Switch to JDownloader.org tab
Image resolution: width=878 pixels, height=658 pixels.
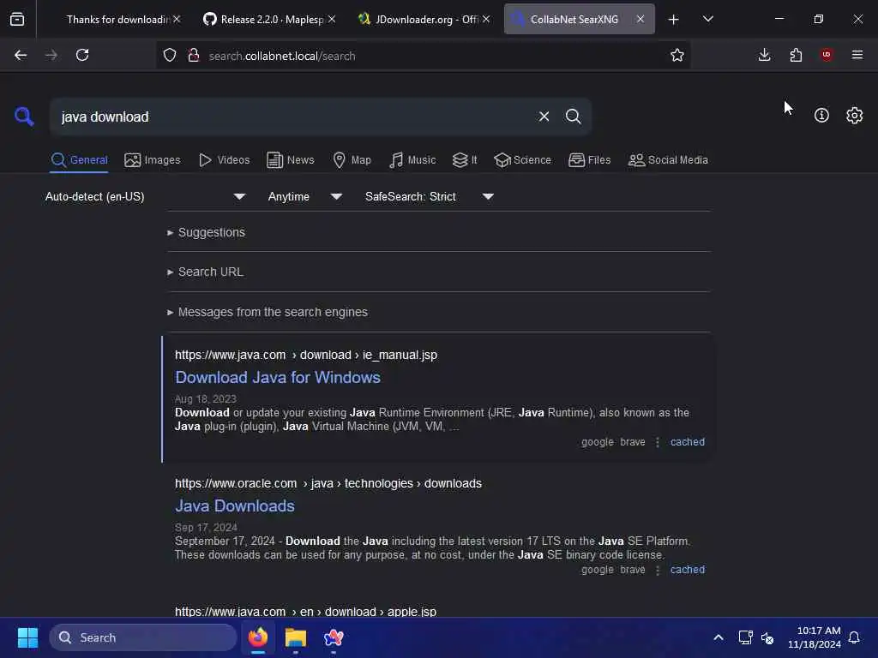422,19
